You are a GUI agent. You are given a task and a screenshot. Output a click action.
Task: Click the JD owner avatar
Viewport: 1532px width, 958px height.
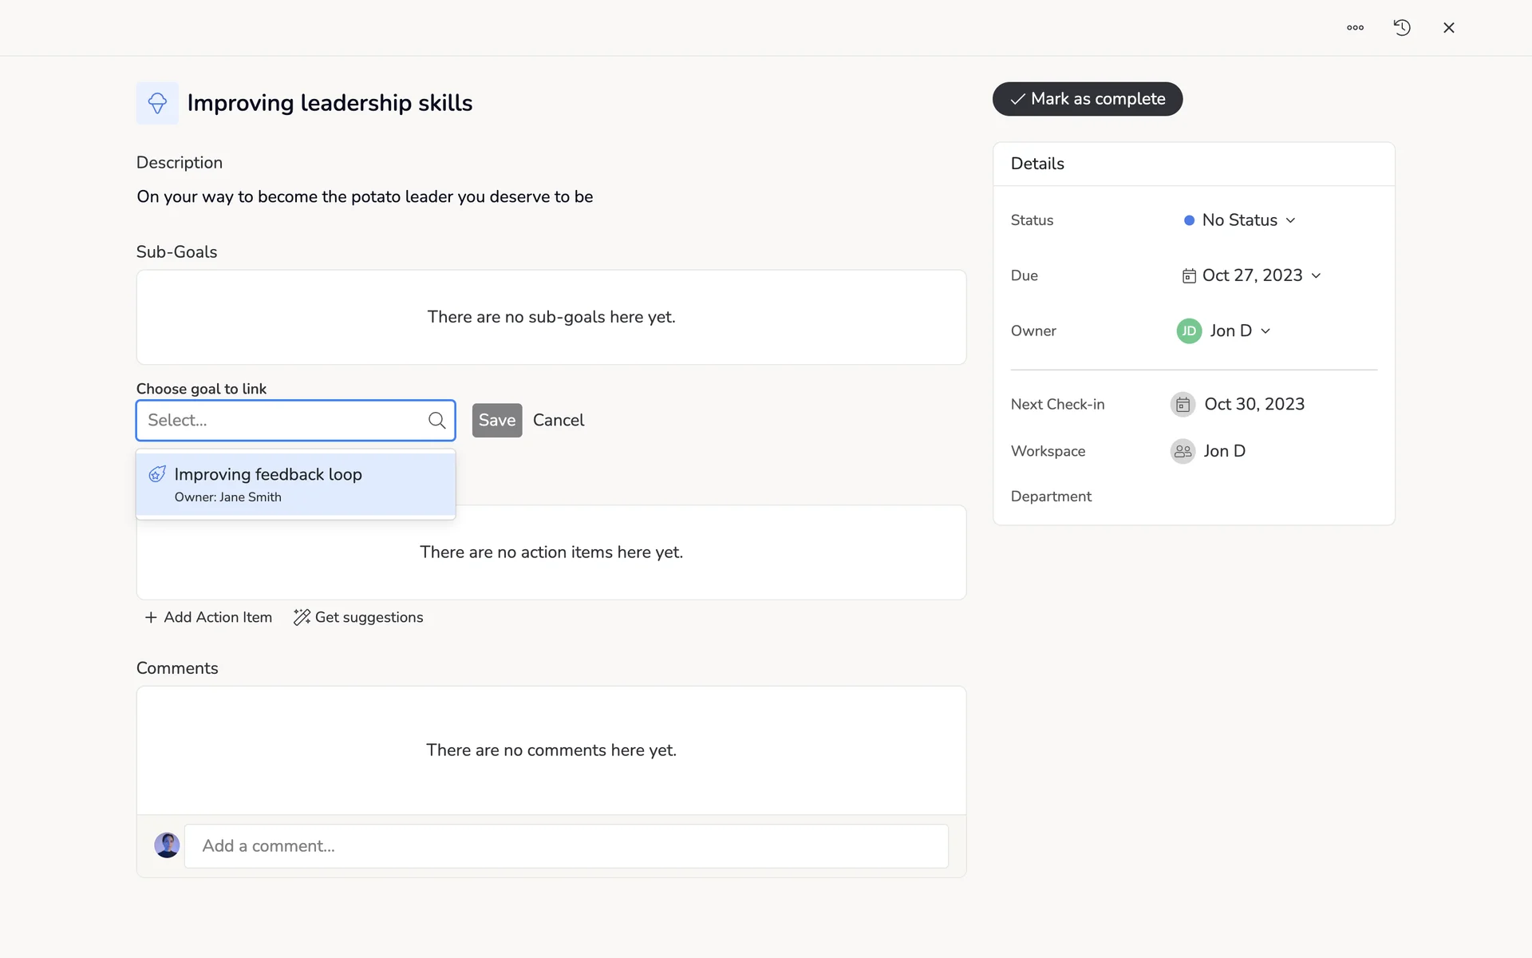coord(1189,331)
